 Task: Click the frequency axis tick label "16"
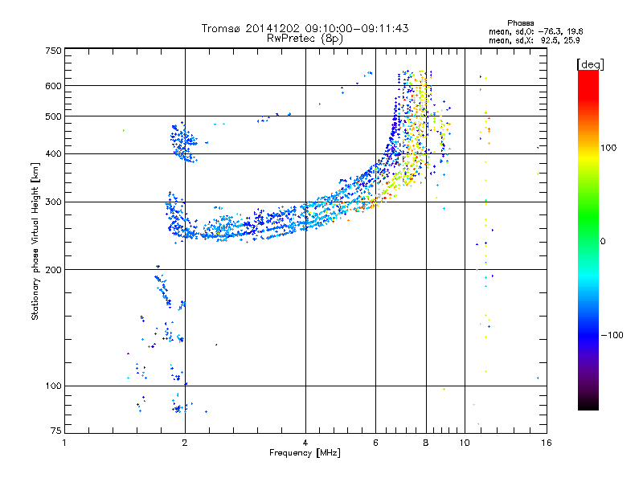tap(547, 443)
